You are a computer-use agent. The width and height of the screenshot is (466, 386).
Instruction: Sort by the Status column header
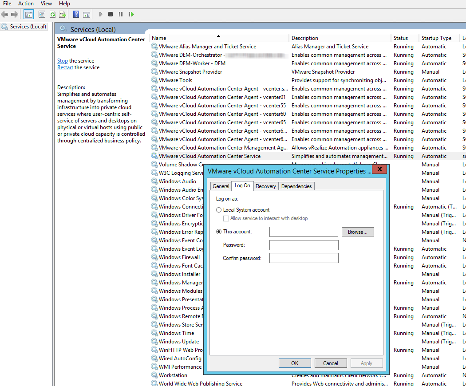point(404,38)
